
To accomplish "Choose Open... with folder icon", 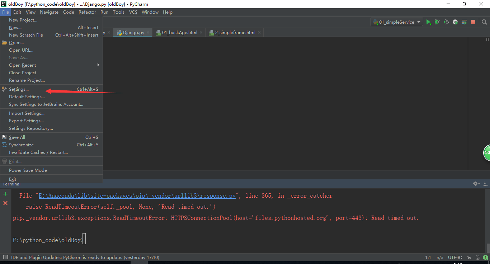I will click(x=51, y=43).
